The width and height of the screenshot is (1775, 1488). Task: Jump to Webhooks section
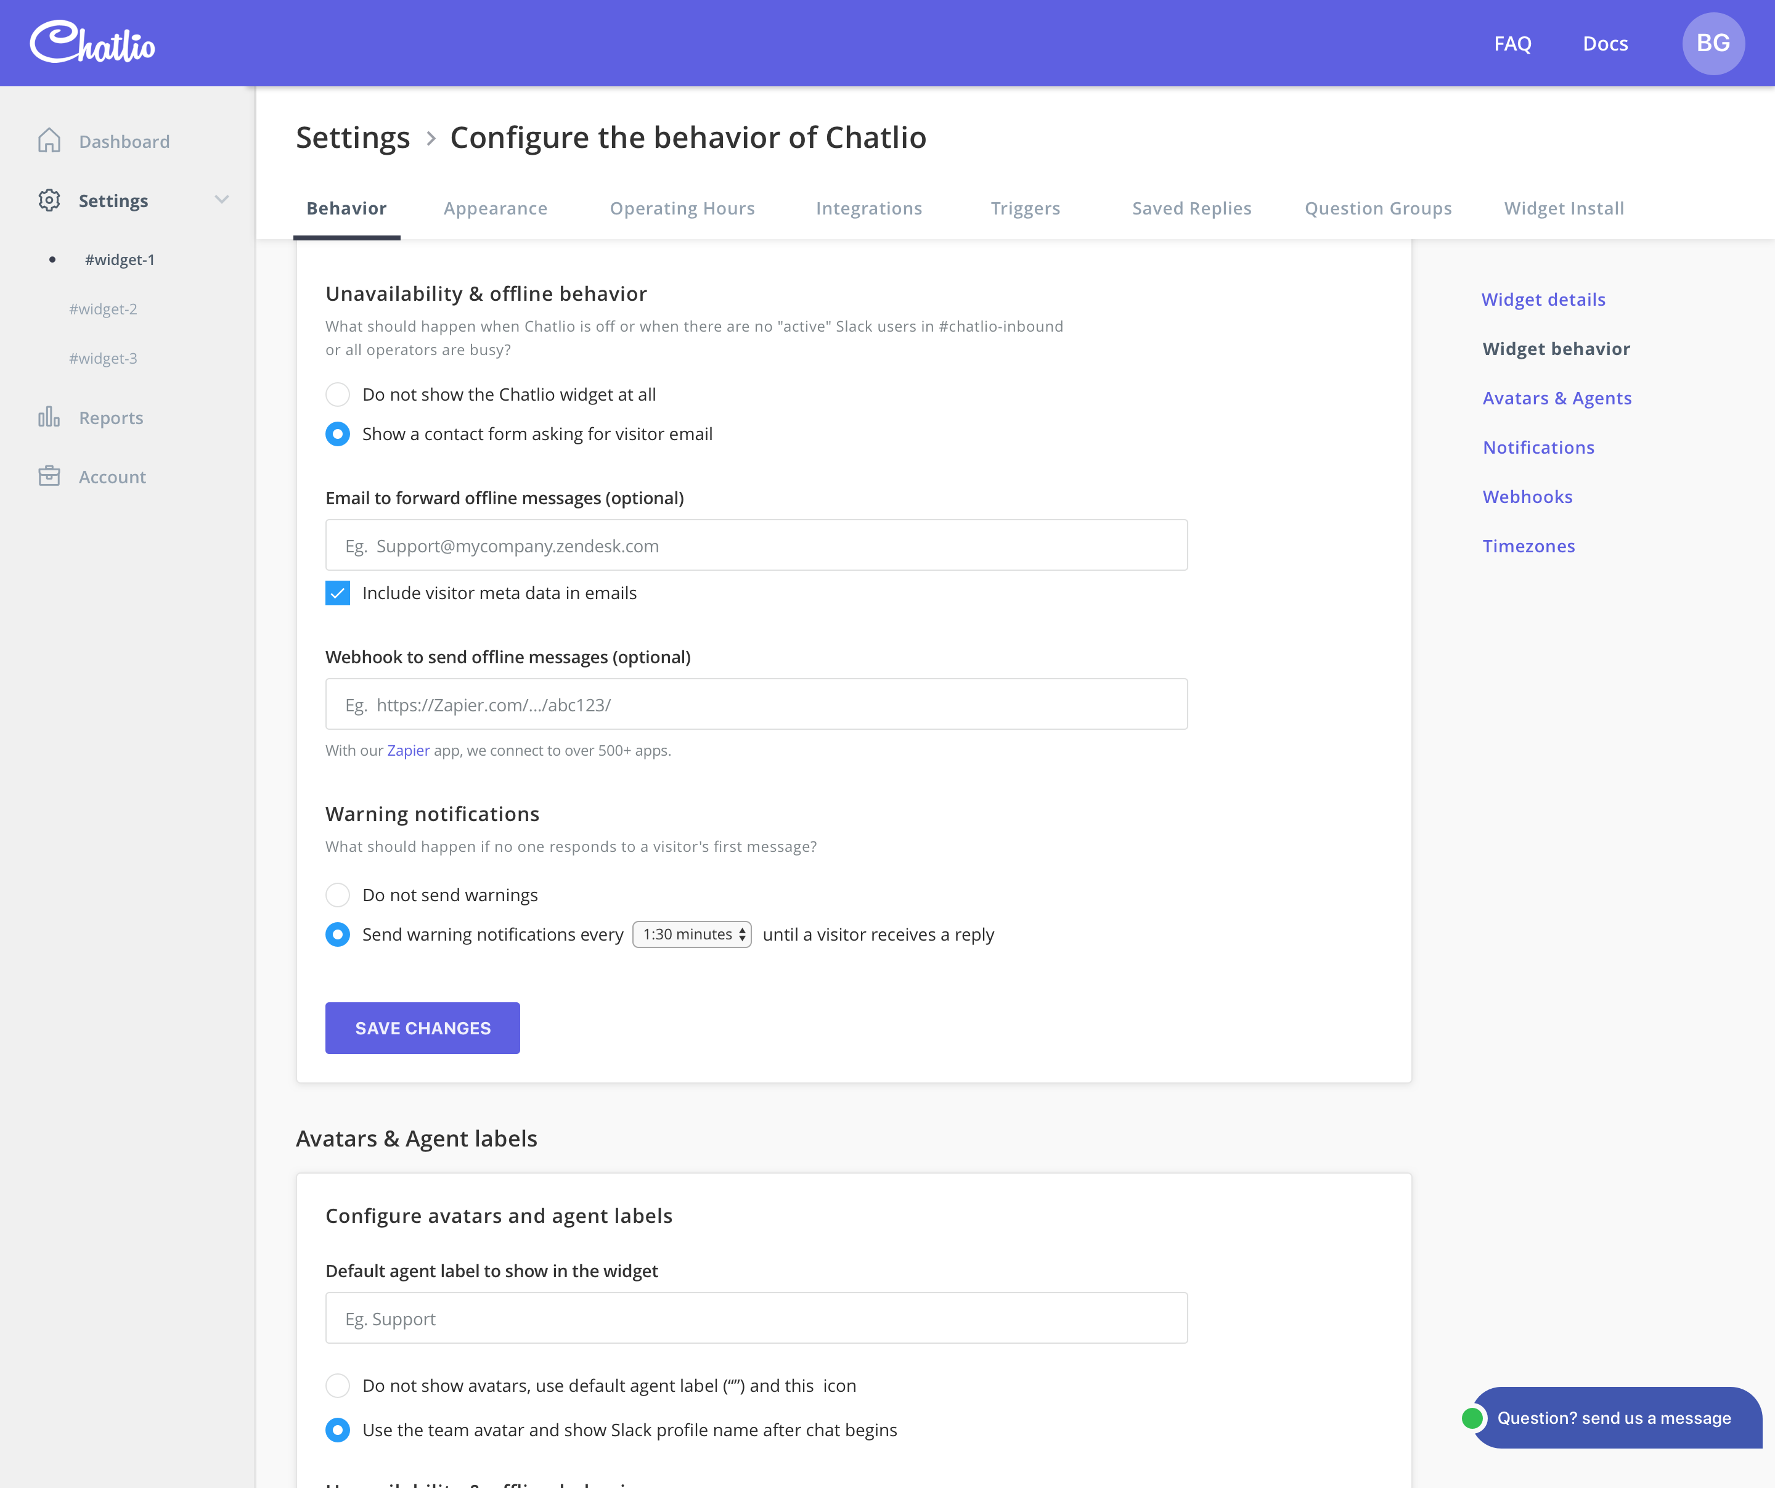coord(1527,496)
